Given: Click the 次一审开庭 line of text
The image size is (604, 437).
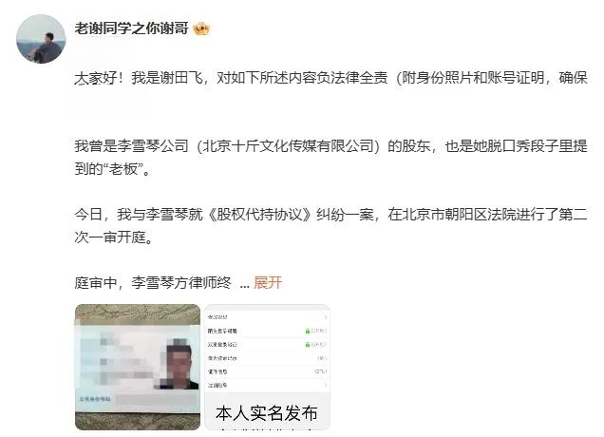Looking at the screenshot, I should click(x=114, y=237).
